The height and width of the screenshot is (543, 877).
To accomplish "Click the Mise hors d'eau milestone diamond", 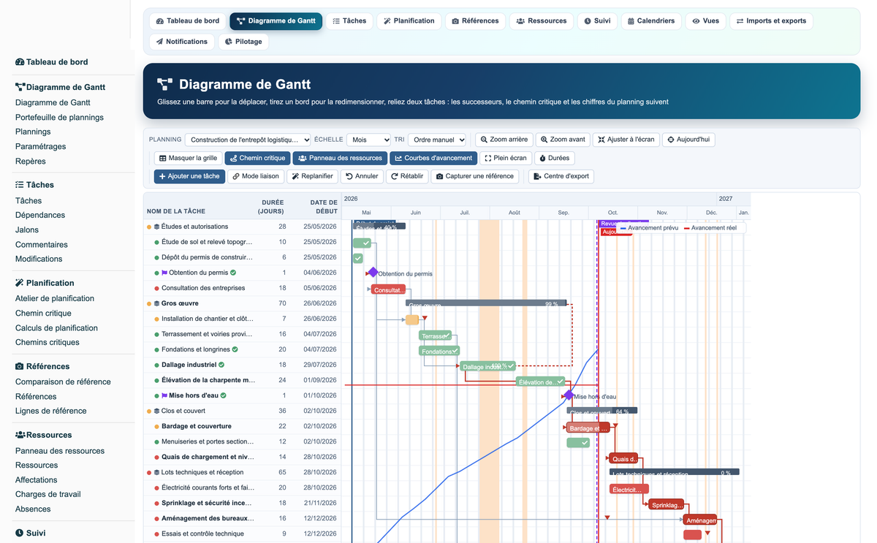I will pyautogui.click(x=569, y=395).
